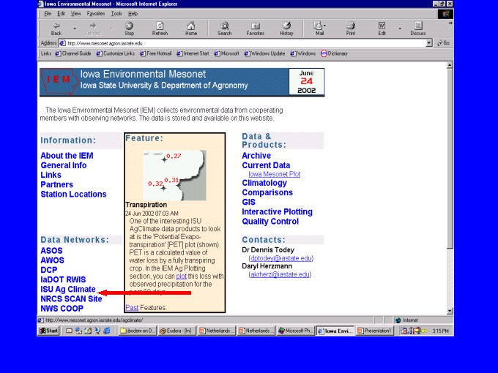Open the History toolbar icon
The height and width of the screenshot is (373, 498).
(286, 29)
